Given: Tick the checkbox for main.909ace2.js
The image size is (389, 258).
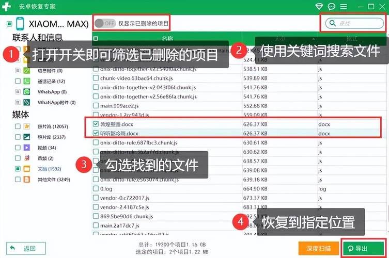Looking at the screenshot, I should (x=96, y=106).
